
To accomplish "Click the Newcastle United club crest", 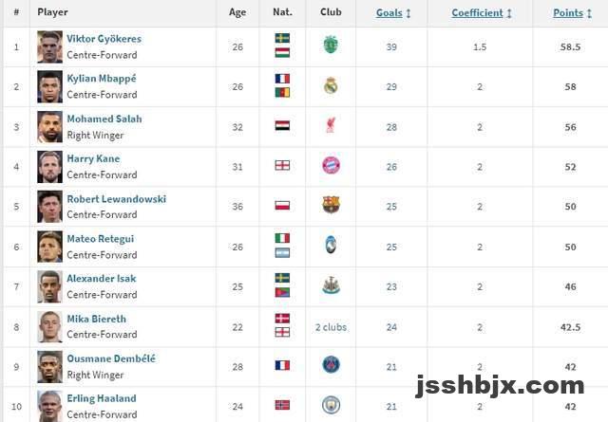I will pos(332,285).
